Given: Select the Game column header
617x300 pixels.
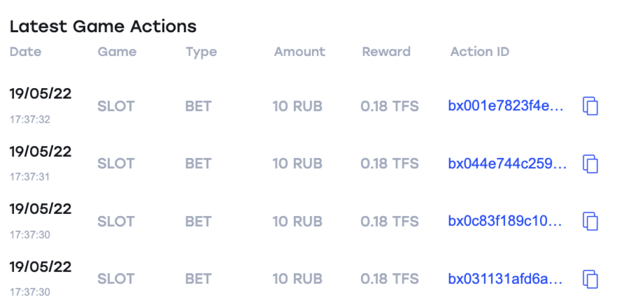Looking at the screenshot, I should point(117,52).
